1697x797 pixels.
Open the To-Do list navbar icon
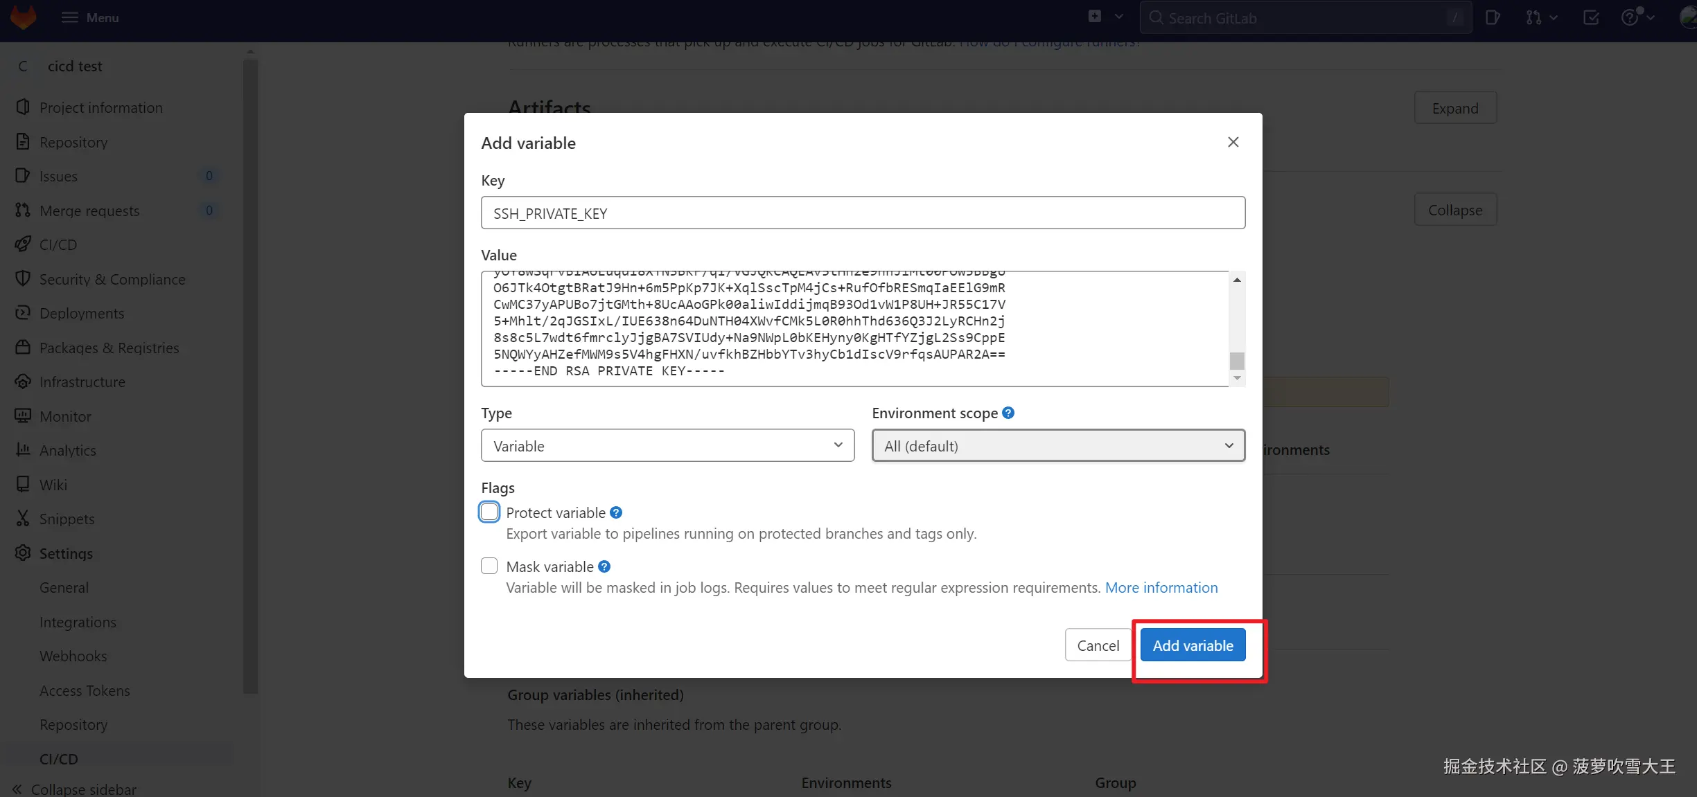click(1591, 17)
